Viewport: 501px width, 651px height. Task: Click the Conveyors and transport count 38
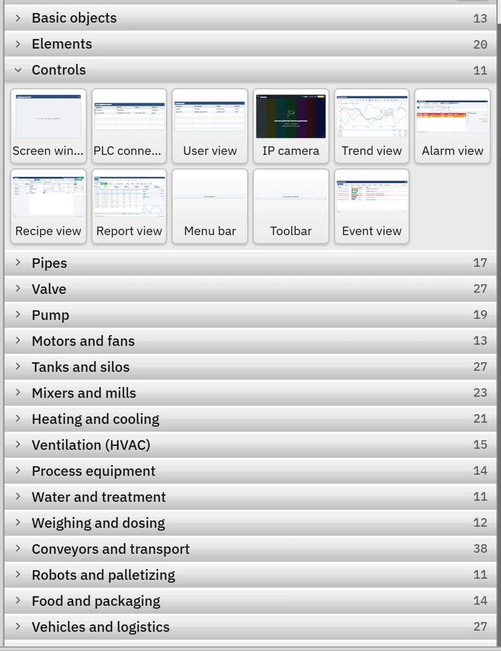click(480, 549)
